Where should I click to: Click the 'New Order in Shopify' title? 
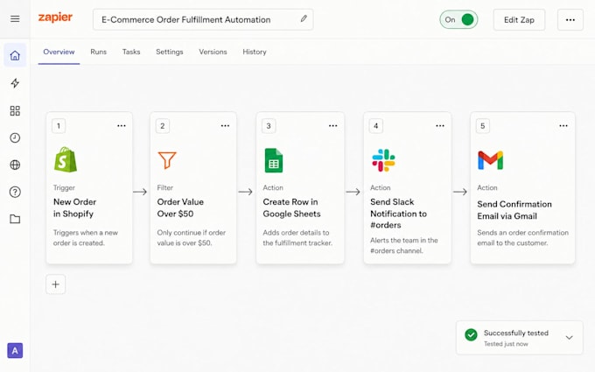[x=74, y=207]
